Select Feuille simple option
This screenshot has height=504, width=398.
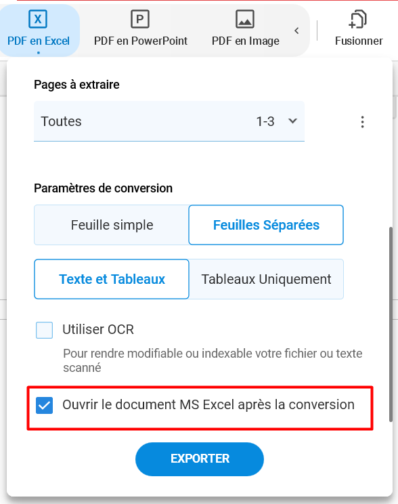pos(112,225)
